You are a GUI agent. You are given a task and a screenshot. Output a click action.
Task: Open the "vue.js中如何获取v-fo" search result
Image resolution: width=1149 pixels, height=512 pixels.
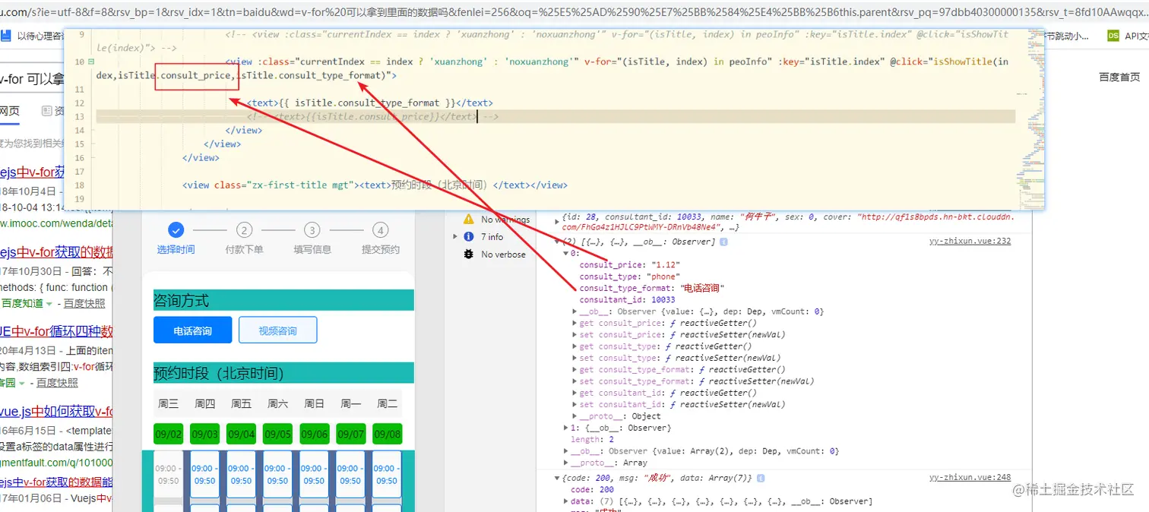coord(57,412)
